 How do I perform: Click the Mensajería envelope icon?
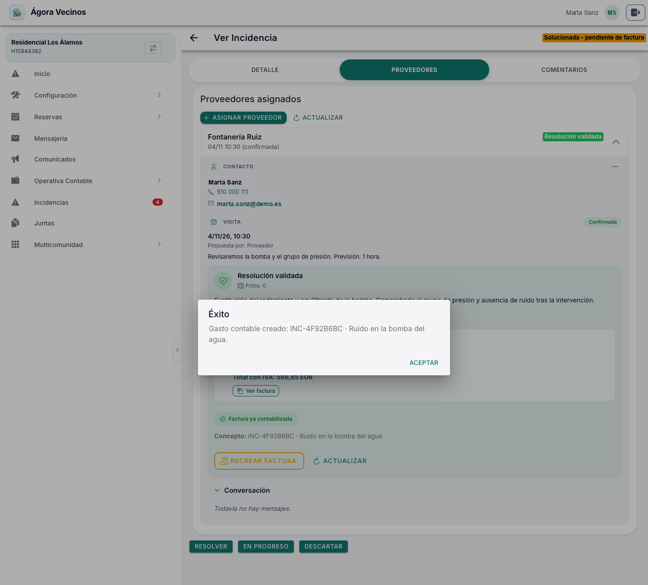pos(15,139)
